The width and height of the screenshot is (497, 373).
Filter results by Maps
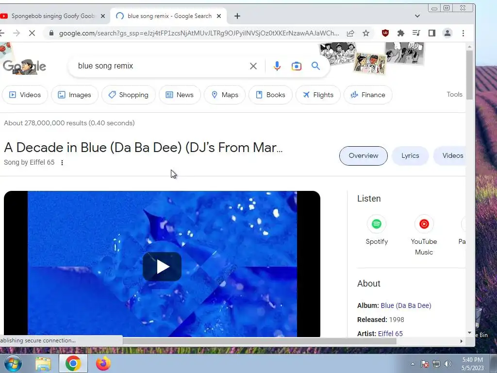[224, 95]
